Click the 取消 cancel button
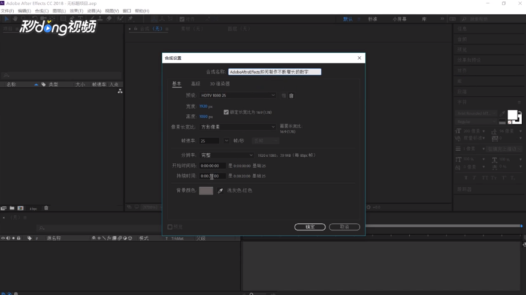This screenshot has width=526, height=295. (344, 227)
